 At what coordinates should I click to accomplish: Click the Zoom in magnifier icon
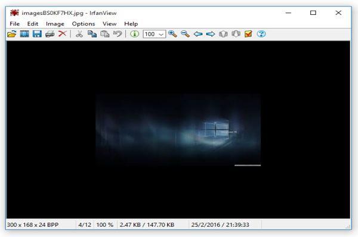[172, 34]
